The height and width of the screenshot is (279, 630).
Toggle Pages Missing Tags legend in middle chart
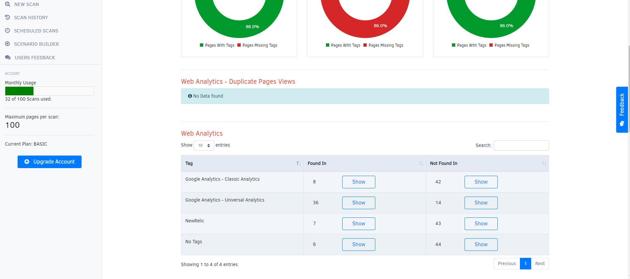[x=383, y=45]
